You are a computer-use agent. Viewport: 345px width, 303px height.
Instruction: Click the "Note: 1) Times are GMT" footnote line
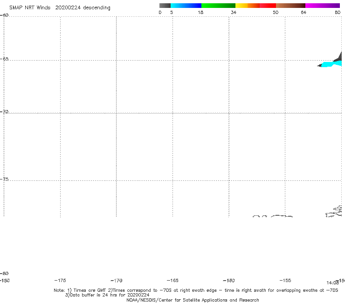click(196, 290)
